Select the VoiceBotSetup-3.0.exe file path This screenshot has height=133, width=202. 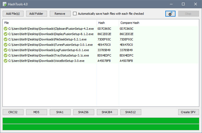(x=46, y=61)
